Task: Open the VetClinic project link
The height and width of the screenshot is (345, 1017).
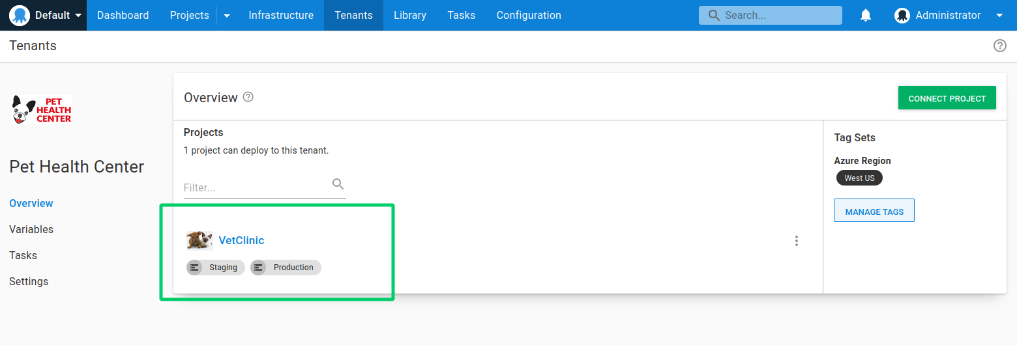Action: tap(241, 240)
